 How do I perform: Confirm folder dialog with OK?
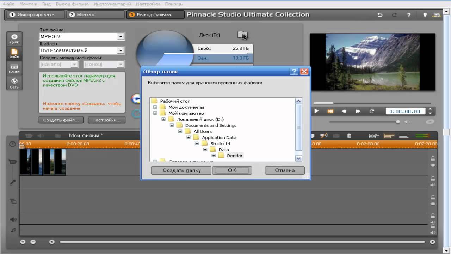click(x=232, y=170)
